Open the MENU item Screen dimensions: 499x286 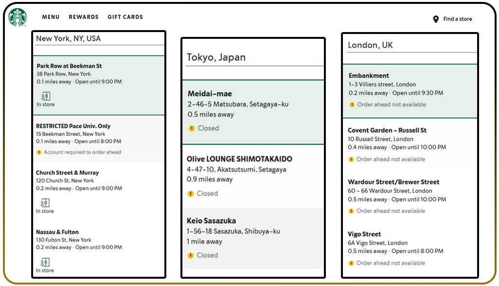pyautogui.click(x=51, y=17)
